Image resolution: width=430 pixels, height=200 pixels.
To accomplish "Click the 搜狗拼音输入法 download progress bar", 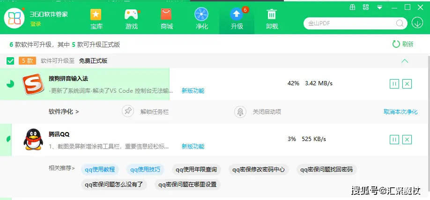I will click(85, 84).
